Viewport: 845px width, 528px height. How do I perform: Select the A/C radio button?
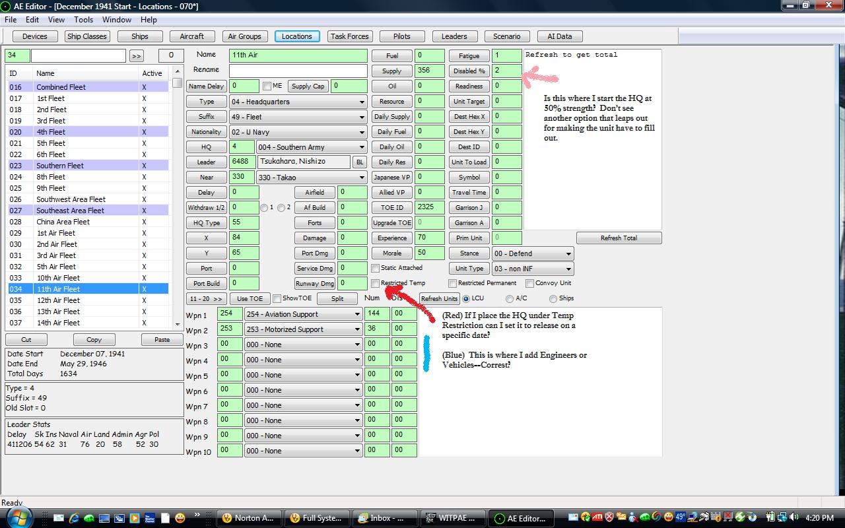pos(510,298)
